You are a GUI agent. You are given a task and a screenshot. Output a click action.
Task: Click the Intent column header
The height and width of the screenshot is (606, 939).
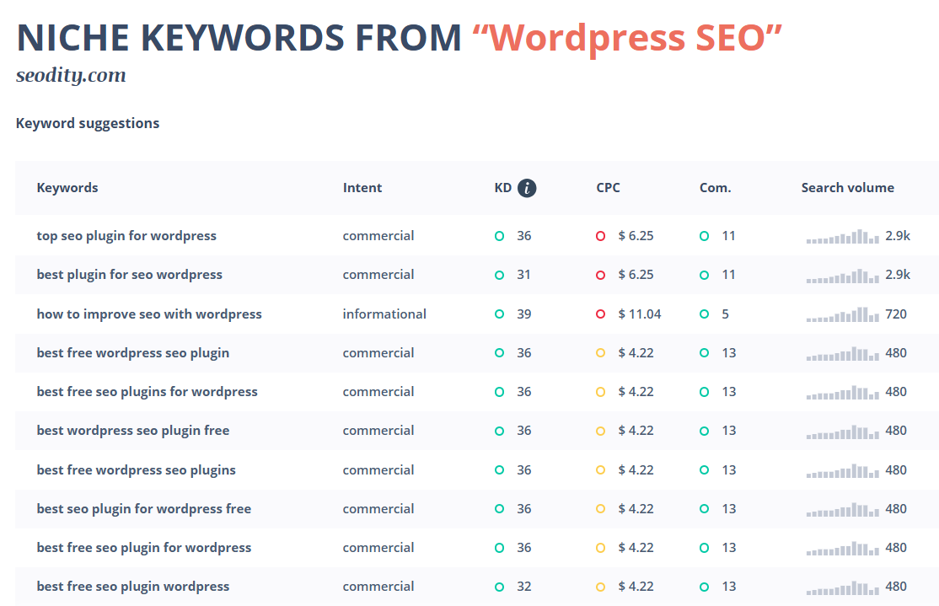[362, 187]
